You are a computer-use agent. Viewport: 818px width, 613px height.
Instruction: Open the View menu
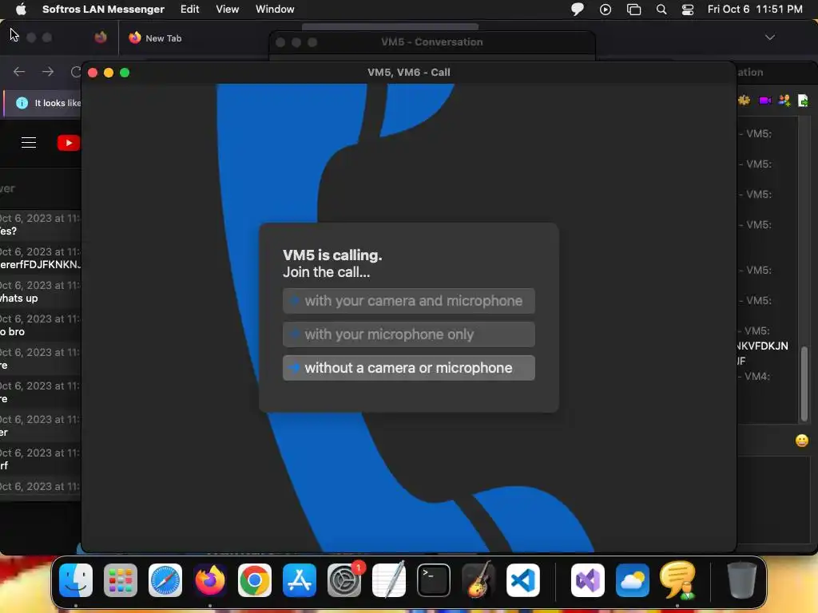pos(228,9)
